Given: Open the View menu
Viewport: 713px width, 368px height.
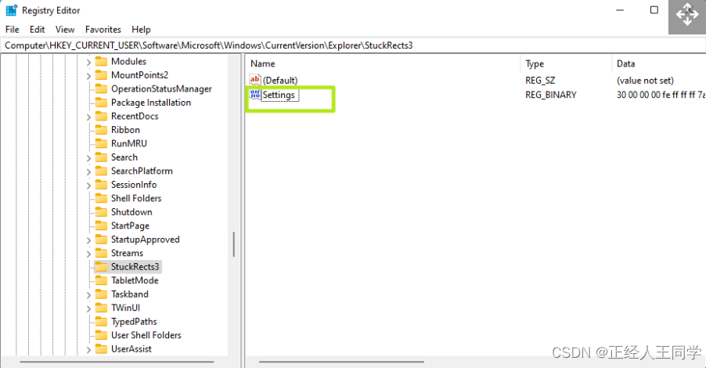Looking at the screenshot, I should [x=65, y=30].
